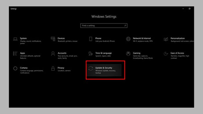Click 'Link your Android, iPhone' description
Viewport: 203px width, 114px height.
click(x=105, y=41)
